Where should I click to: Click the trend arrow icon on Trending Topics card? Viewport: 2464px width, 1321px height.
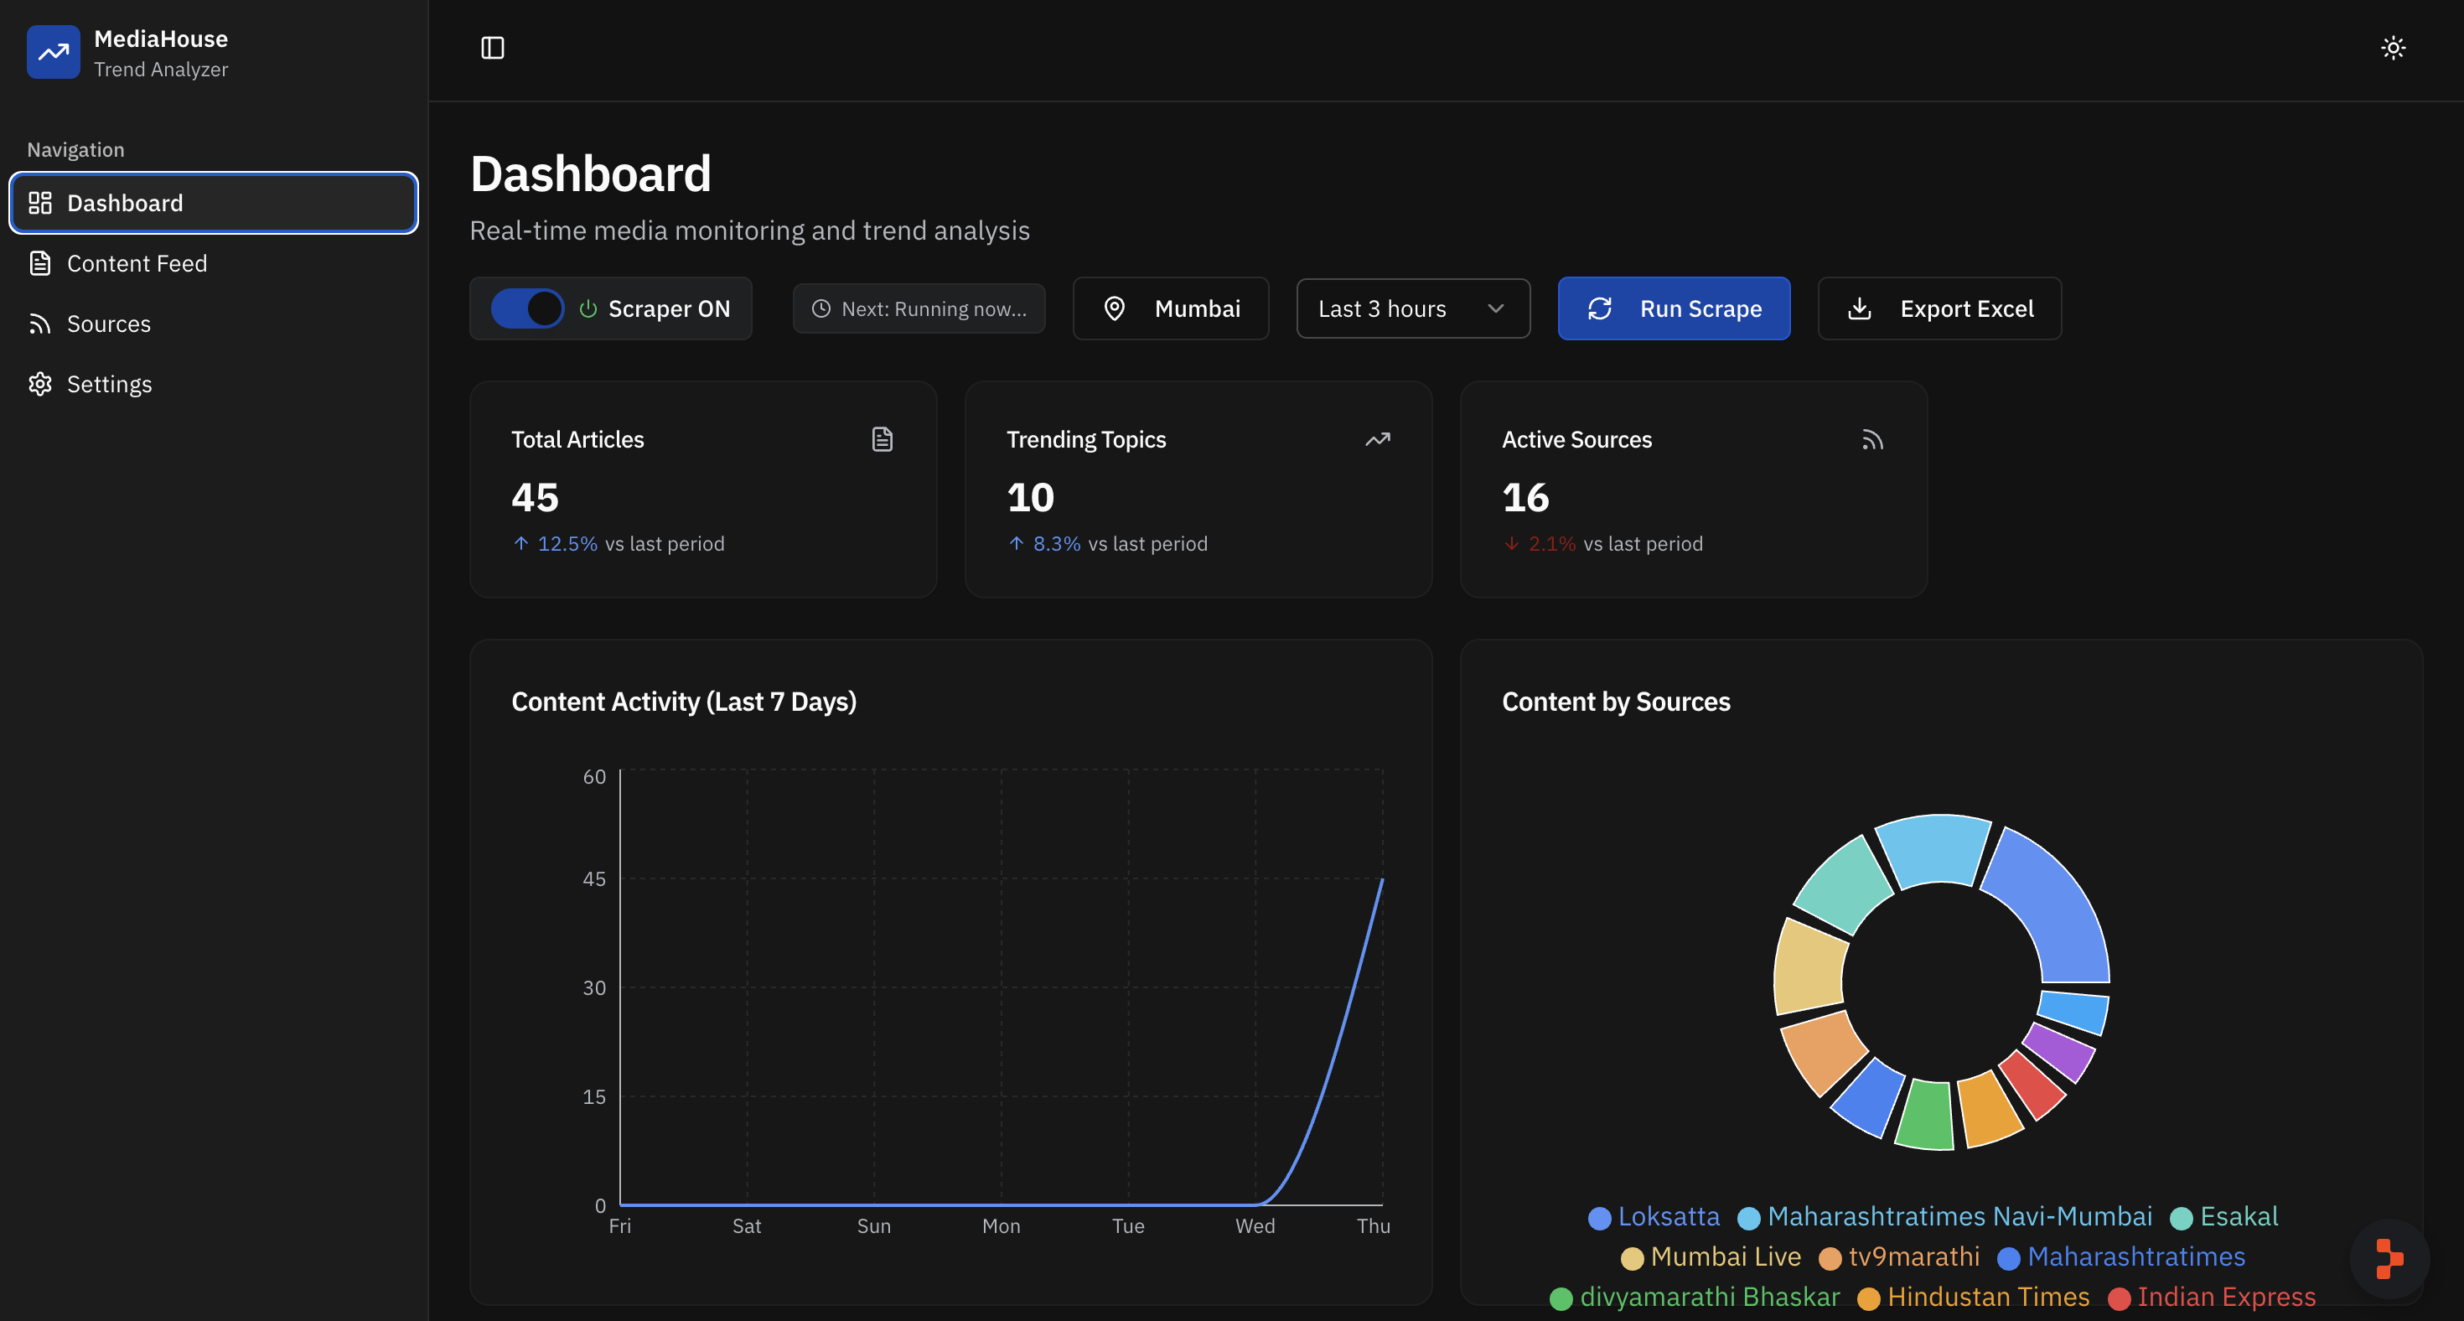tap(1377, 439)
